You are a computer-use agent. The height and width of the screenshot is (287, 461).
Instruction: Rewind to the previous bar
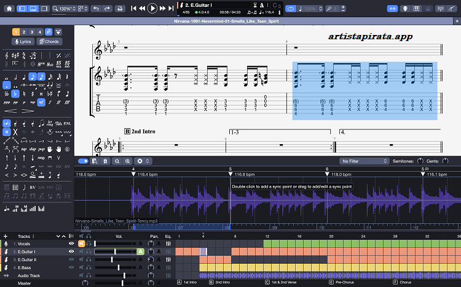coord(142,9)
